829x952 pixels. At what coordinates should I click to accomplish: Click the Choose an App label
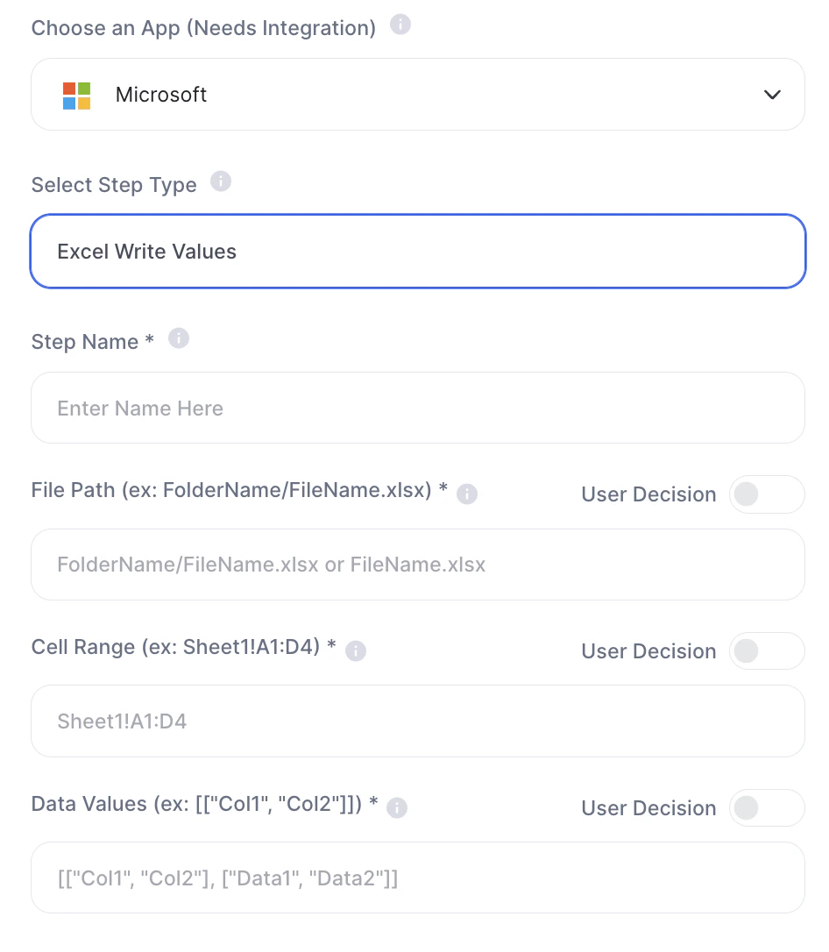tap(203, 28)
